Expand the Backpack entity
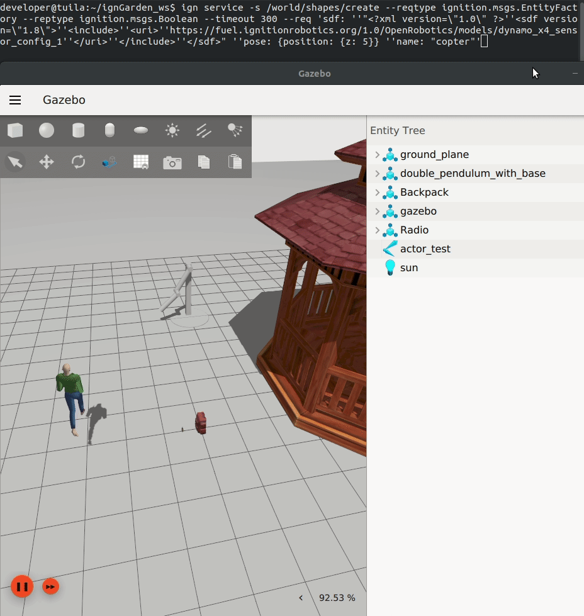The width and height of the screenshot is (584, 616). (378, 192)
